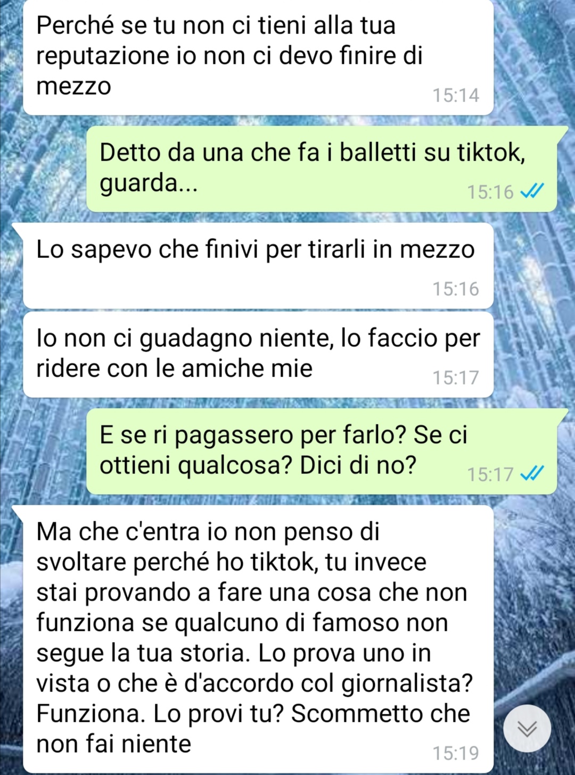Tap the scroll-to-bottom double chevron button
Screen dimensions: 575x775
tap(527, 728)
